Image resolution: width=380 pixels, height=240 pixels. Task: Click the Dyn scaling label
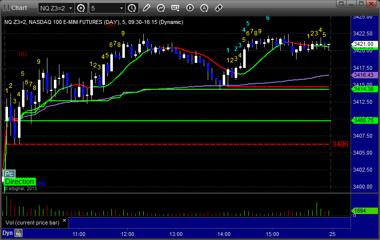click(x=7, y=233)
